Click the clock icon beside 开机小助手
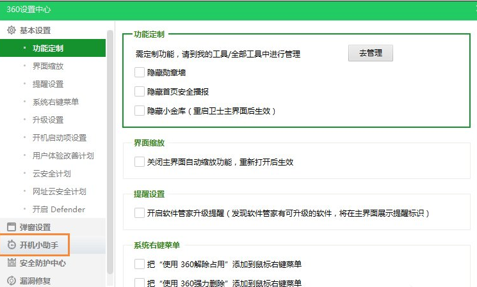477x287 pixels. pyautogui.click(x=12, y=244)
